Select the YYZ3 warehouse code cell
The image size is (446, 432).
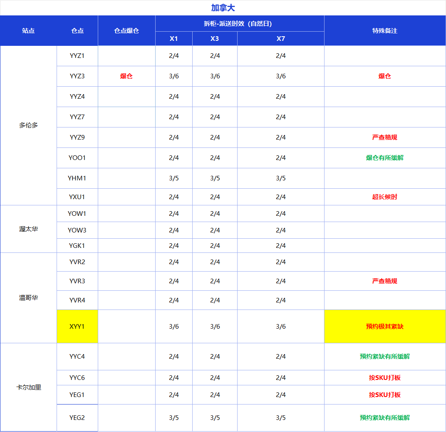(77, 76)
